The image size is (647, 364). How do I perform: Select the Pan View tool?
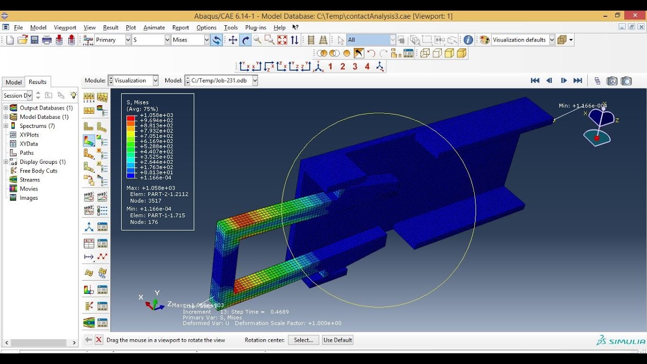233,40
